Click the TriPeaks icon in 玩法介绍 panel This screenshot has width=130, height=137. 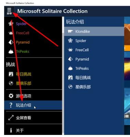[70, 68]
